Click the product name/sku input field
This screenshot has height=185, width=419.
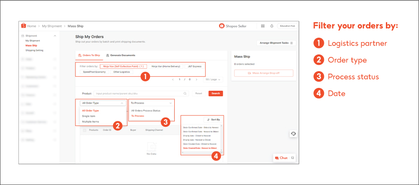click(141, 93)
